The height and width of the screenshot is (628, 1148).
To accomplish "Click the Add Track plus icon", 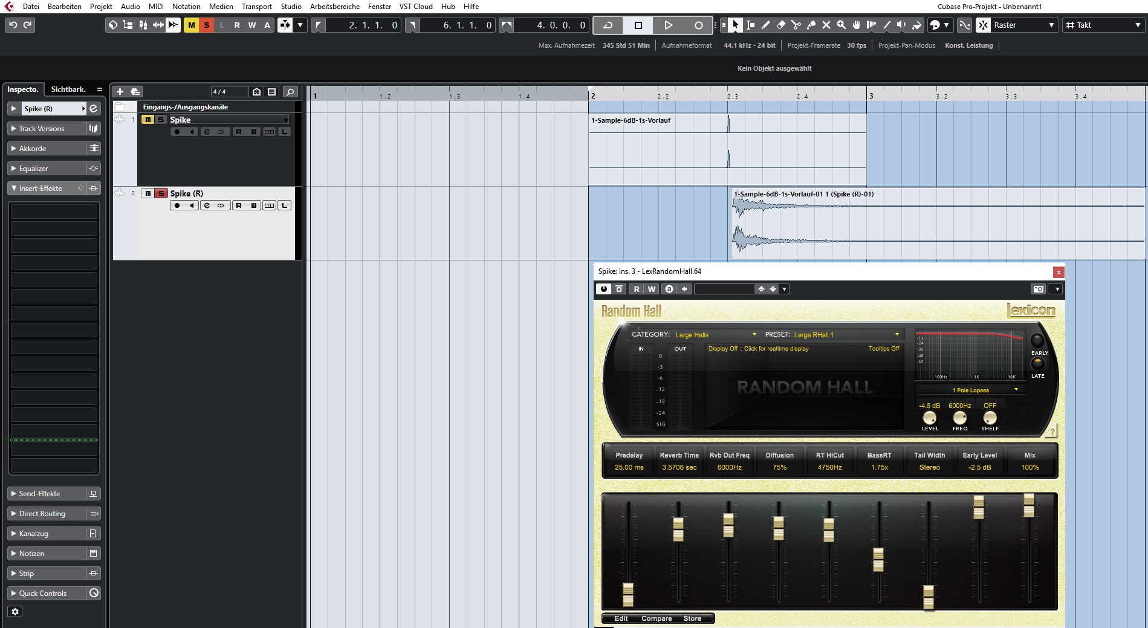I will 120,91.
